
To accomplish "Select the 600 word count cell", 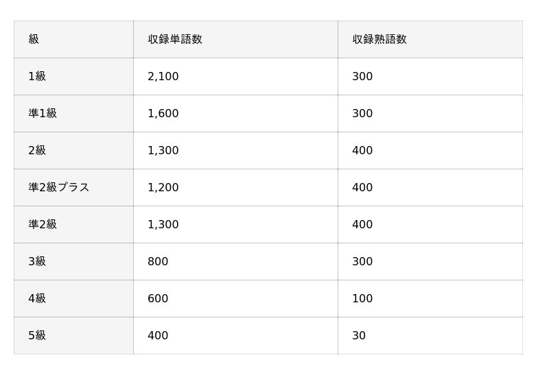I will [x=158, y=299].
